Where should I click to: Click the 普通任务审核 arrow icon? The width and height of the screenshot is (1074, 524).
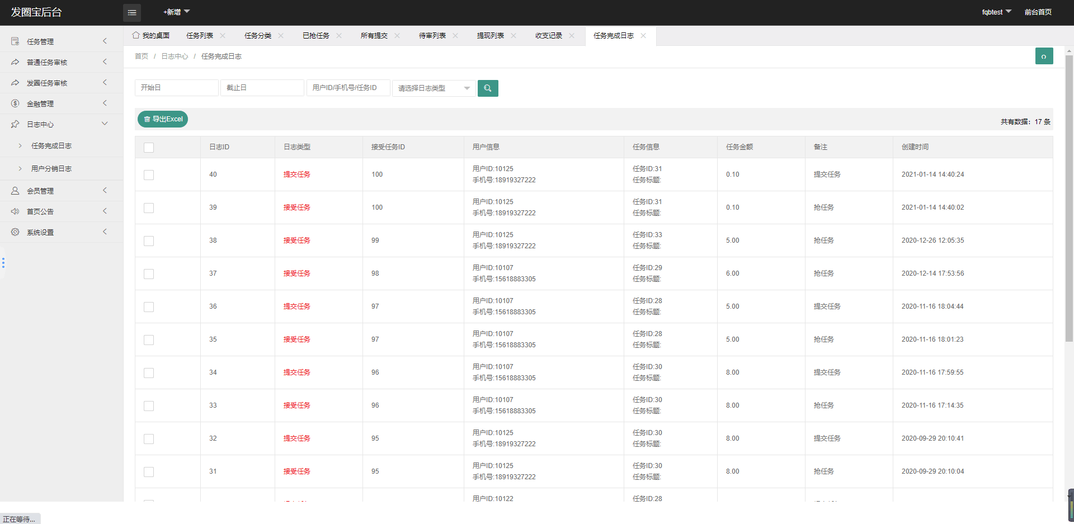point(15,62)
